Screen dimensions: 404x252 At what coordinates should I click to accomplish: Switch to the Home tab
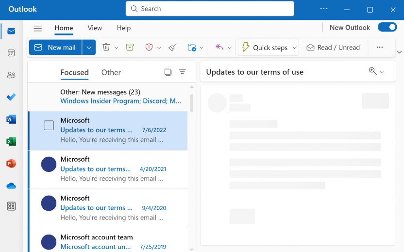pos(64,28)
